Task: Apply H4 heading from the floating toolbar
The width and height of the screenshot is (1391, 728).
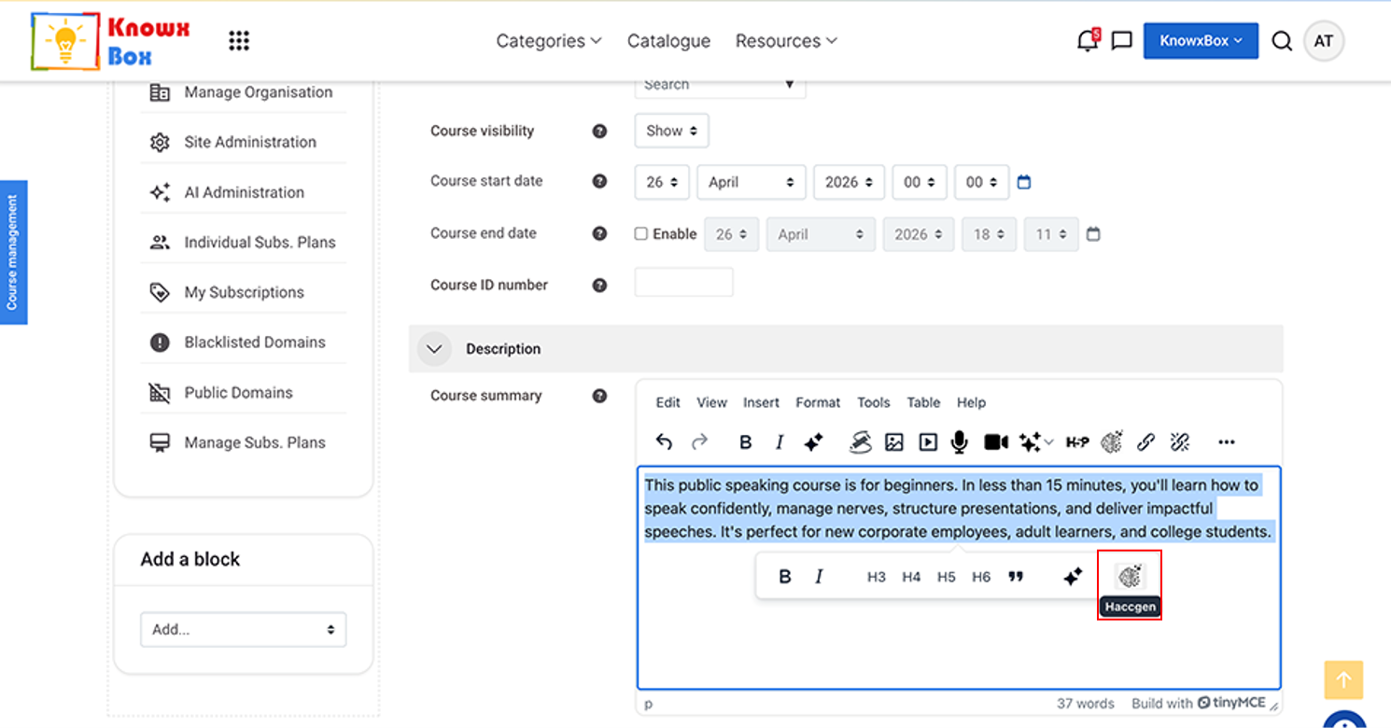Action: [x=911, y=577]
